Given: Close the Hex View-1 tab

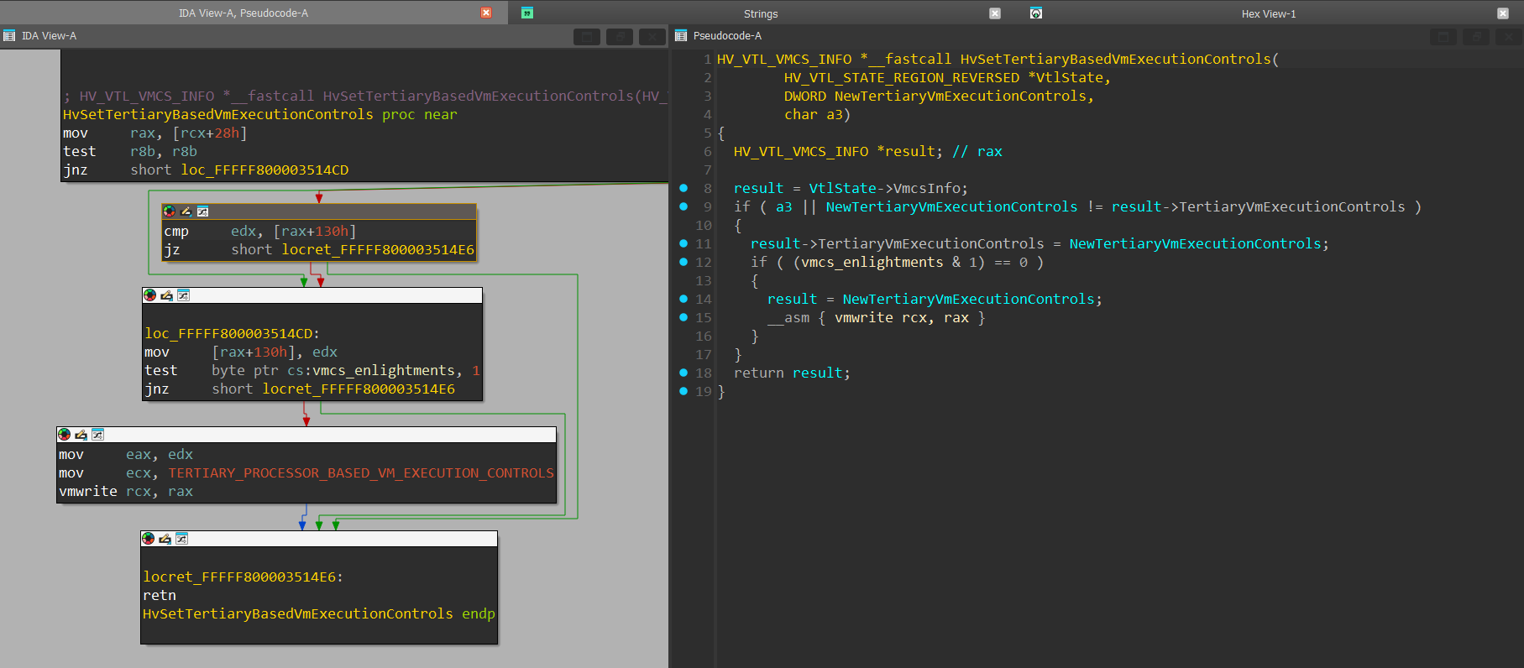Looking at the screenshot, I should tap(1503, 13).
